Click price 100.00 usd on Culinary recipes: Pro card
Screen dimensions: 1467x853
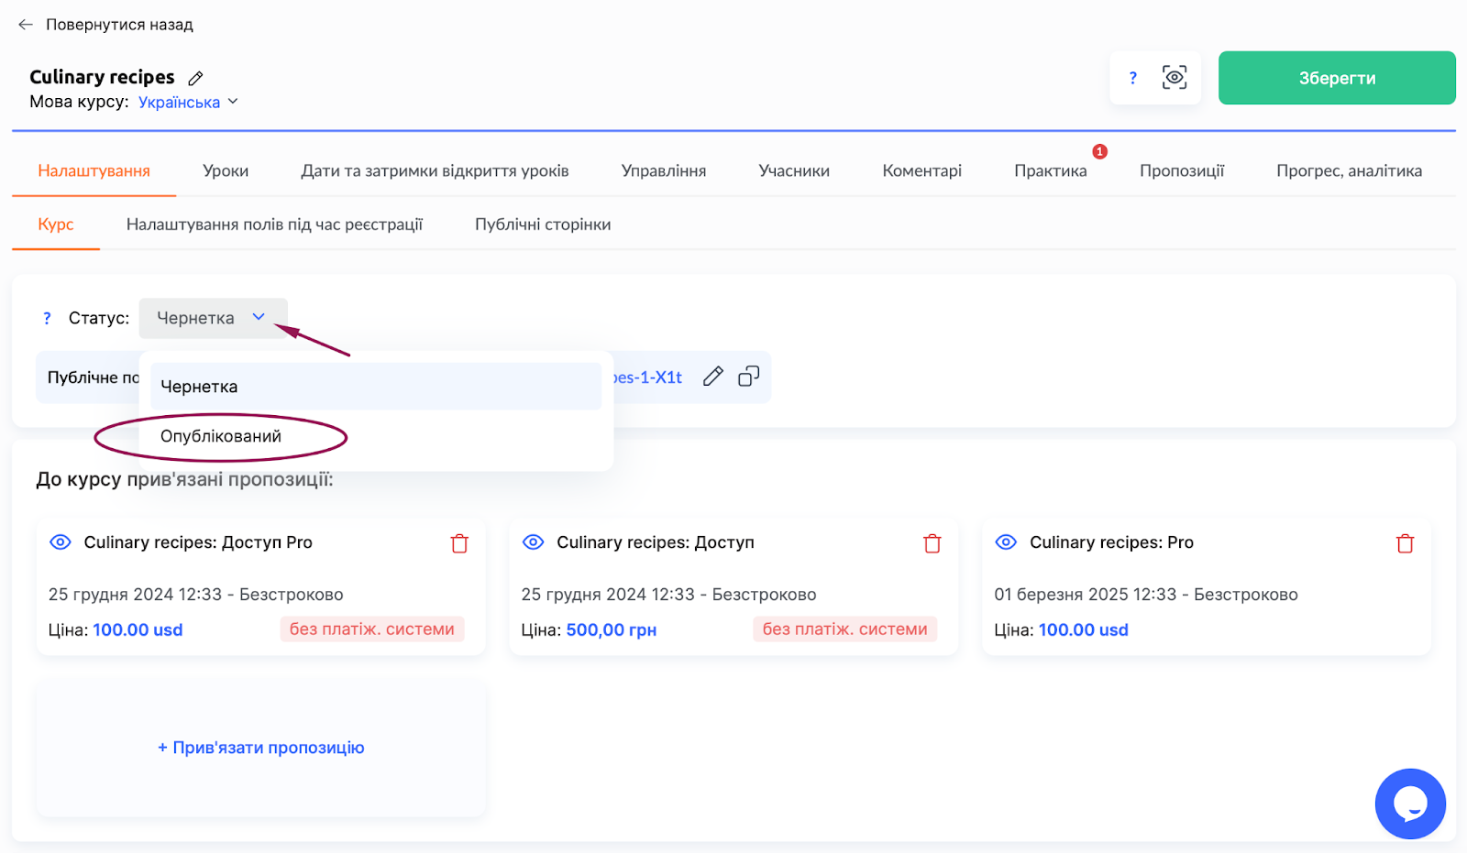click(1084, 630)
